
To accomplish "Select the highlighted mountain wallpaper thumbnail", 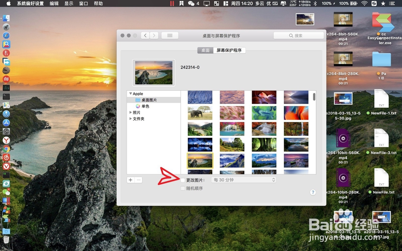I will [200, 160].
